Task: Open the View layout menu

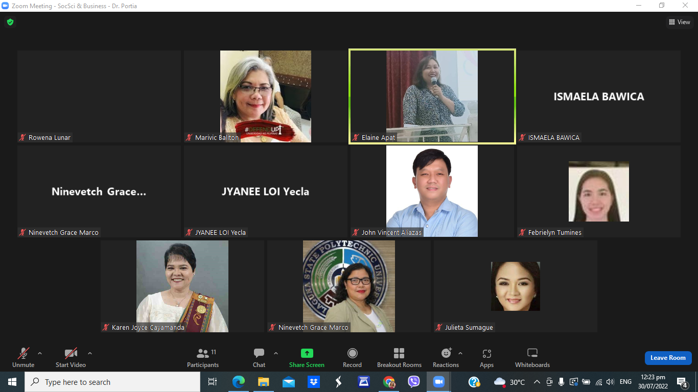Action: click(679, 22)
